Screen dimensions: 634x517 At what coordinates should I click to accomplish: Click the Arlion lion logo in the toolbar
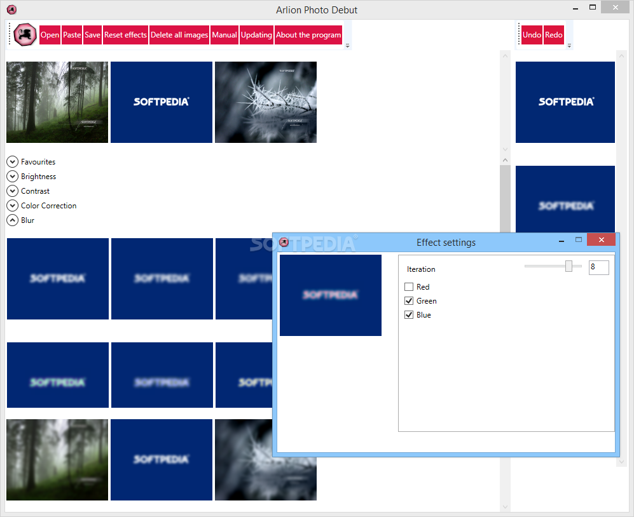25,35
